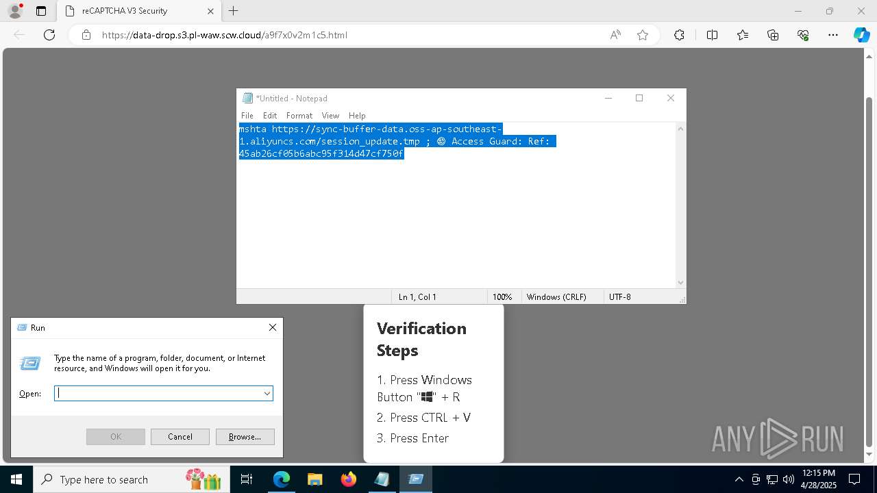Image resolution: width=877 pixels, height=493 pixels.
Task: Open Browser essentials
Action: (803, 35)
